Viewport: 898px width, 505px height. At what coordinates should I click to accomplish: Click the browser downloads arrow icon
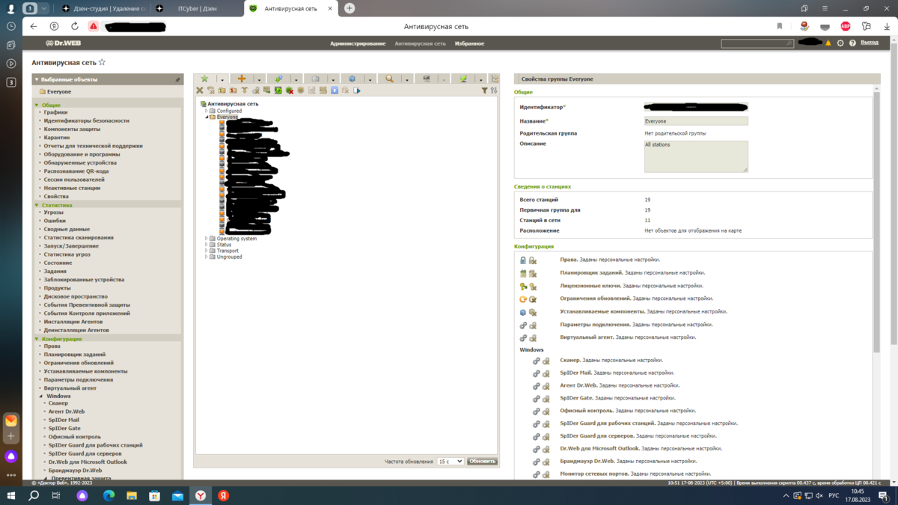[887, 26]
